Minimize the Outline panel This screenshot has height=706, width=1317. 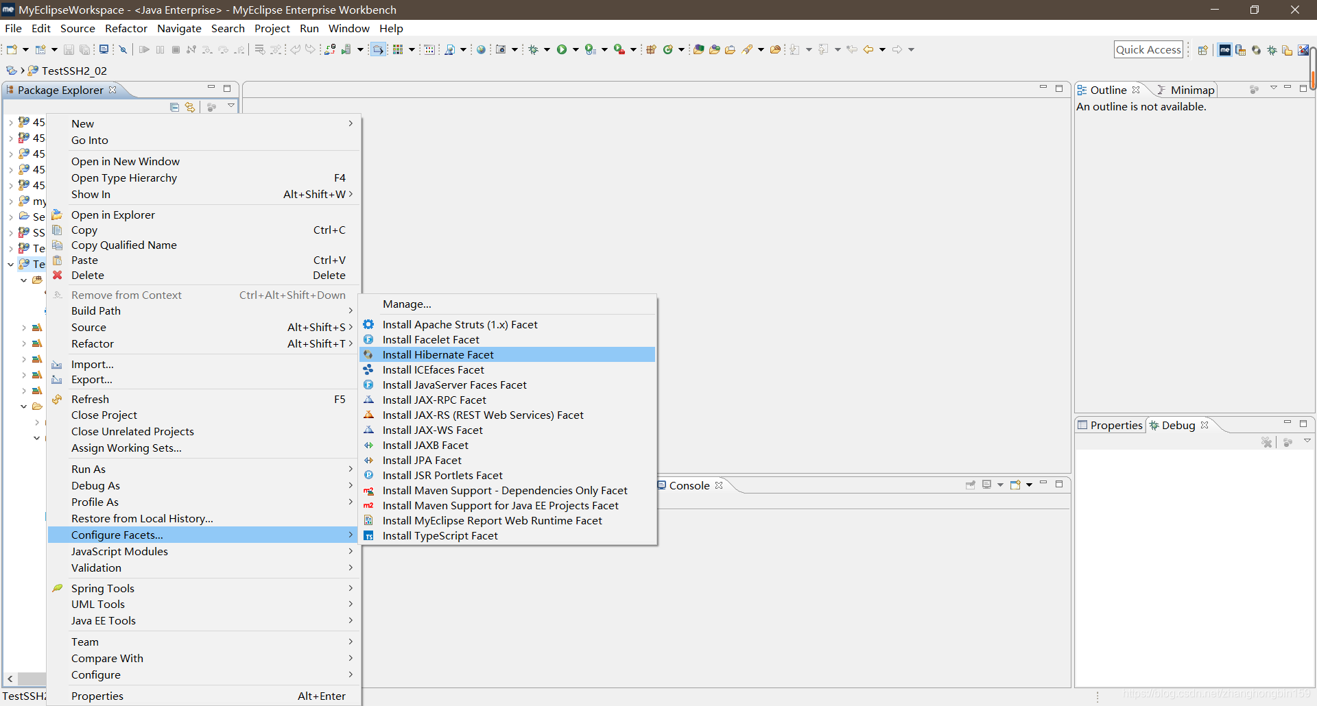1288,88
